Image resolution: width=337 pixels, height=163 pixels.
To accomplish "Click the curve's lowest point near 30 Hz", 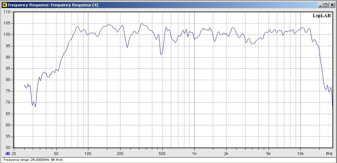I will pyautogui.click(x=35, y=106).
